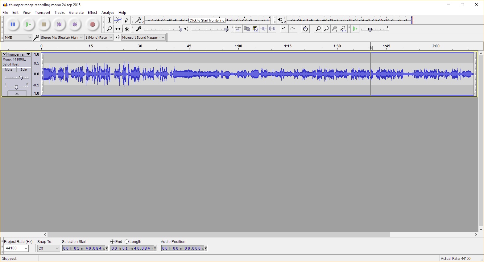This screenshot has height=262, width=484.
Task: Click to Start Monitoring on the meter
Action: click(x=207, y=20)
